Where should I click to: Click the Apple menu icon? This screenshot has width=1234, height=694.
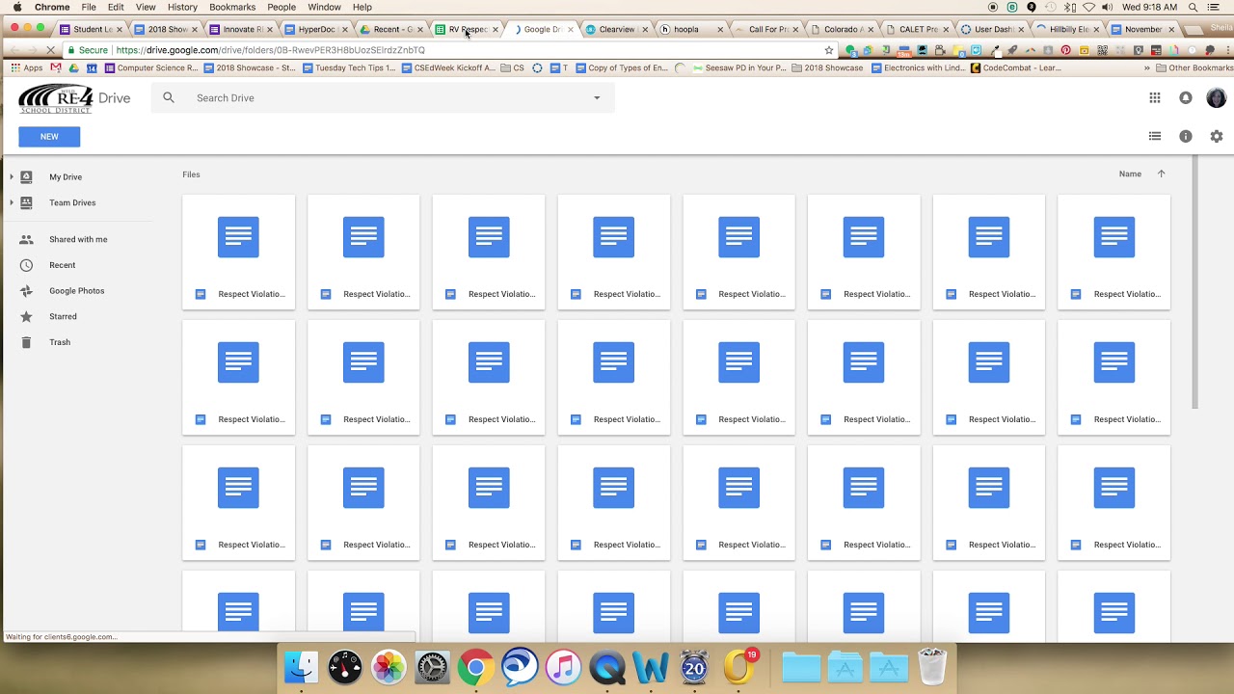click(16, 7)
